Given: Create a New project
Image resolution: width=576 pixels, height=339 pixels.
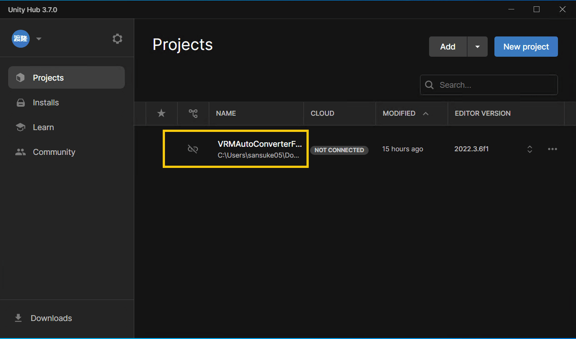Looking at the screenshot, I should pyautogui.click(x=526, y=47).
